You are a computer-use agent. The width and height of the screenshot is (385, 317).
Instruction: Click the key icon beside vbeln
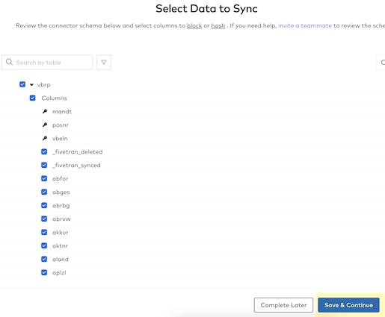[45, 138]
